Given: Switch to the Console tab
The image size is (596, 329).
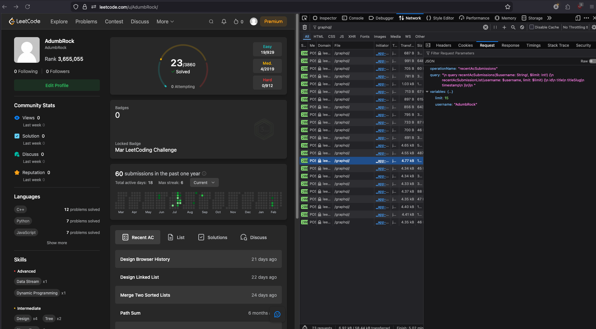Looking at the screenshot, I should tap(353, 18).
